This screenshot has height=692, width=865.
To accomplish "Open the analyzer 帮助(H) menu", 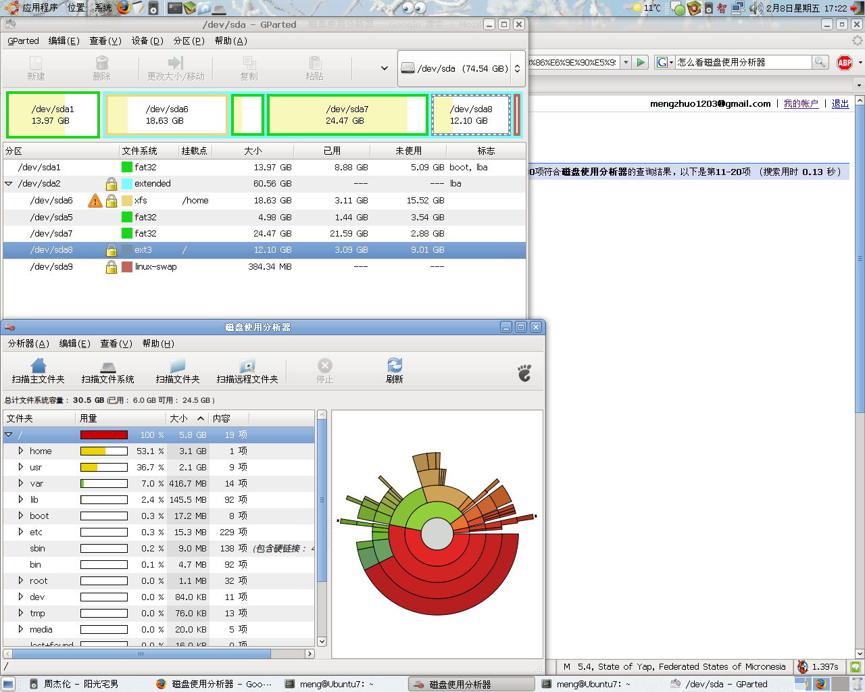I will tap(158, 343).
